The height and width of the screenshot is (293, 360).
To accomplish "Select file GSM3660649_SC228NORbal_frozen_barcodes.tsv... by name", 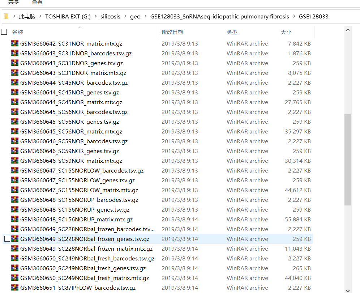I will coord(87,229).
